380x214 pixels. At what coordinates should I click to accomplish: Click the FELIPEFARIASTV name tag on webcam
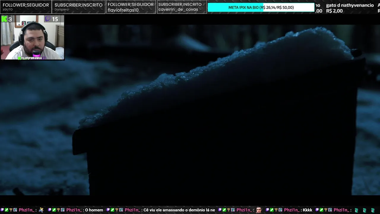[x=31, y=58]
